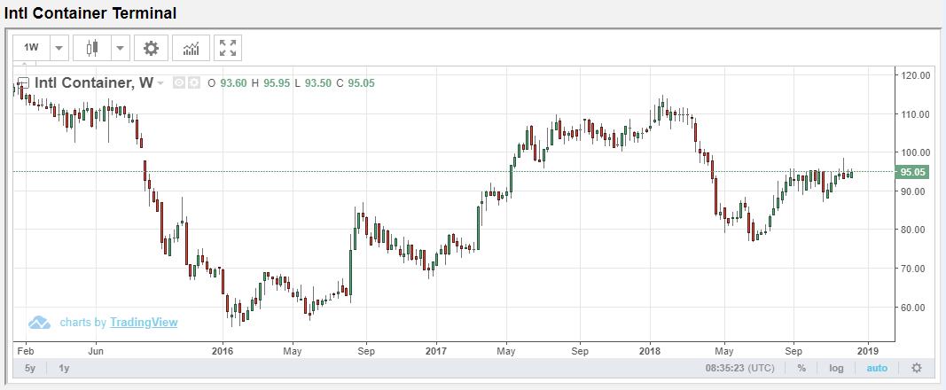Enter fullscreen mode with the expand arrows

point(228,48)
